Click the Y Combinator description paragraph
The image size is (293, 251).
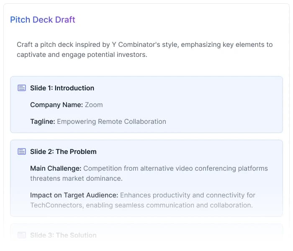tap(144, 49)
